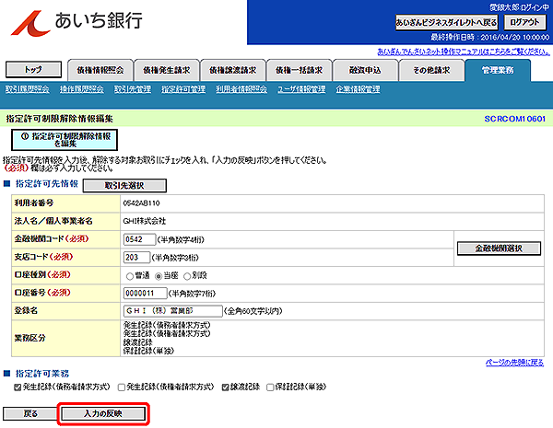Click the ログアウト button
Viewport: 553px width, 428px height.
524,22
